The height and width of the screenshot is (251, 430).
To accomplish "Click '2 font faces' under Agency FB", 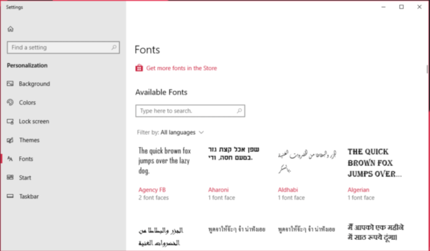I will point(154,198).
